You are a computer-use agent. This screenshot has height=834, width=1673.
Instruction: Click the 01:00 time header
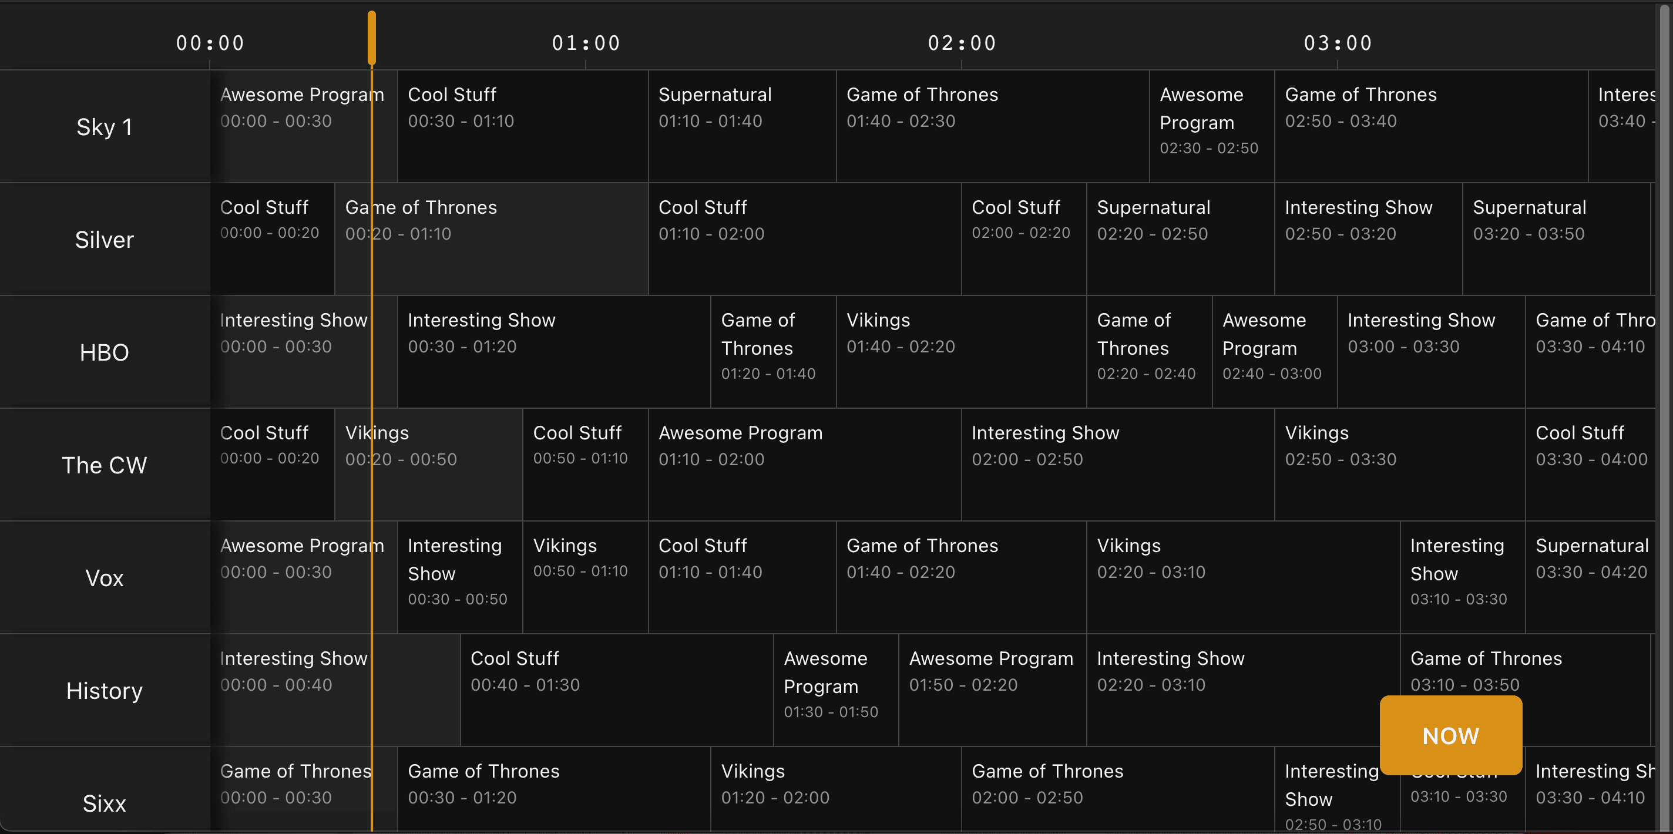(585, 42)
